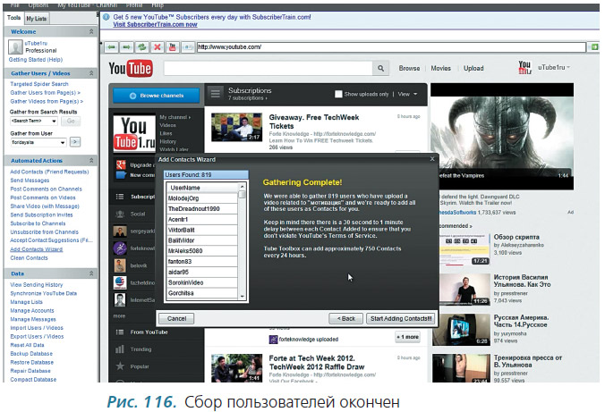Click the browser back arrow button
Image resolution: width=605 pixels, height=412 pixels.
[112, 47]
